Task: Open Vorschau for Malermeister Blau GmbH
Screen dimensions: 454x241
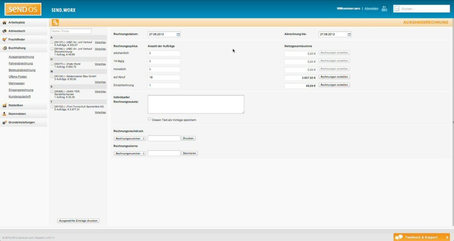Action: pos(100,82)
